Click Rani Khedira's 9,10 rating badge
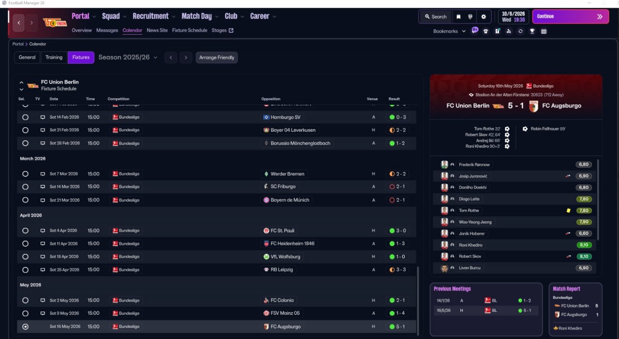The width and height of the screenshot is (619, 339). click(584, 245)
